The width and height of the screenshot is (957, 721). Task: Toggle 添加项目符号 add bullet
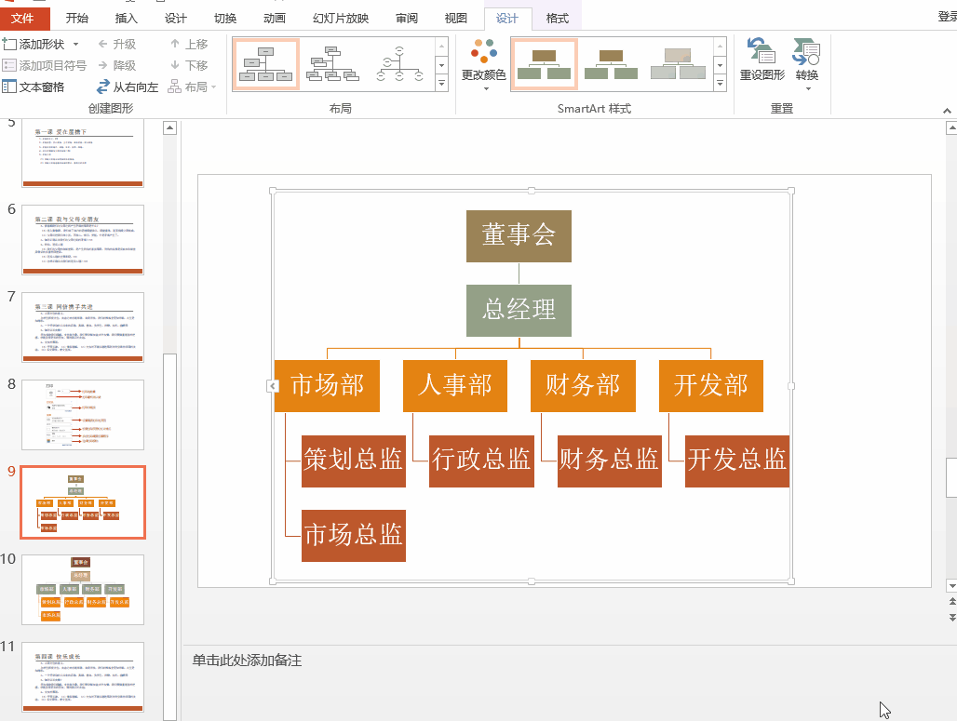(51, 65)
